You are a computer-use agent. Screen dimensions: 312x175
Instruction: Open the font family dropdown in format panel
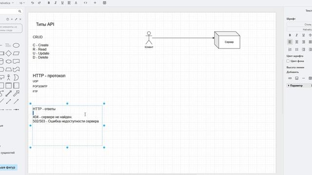299,29
